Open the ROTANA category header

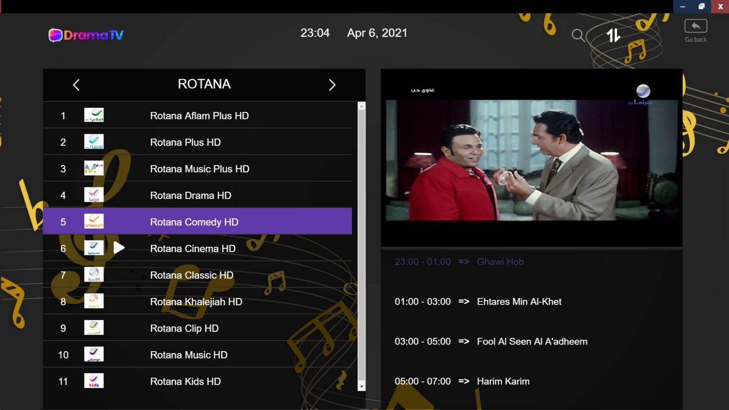tap(204, 84)
